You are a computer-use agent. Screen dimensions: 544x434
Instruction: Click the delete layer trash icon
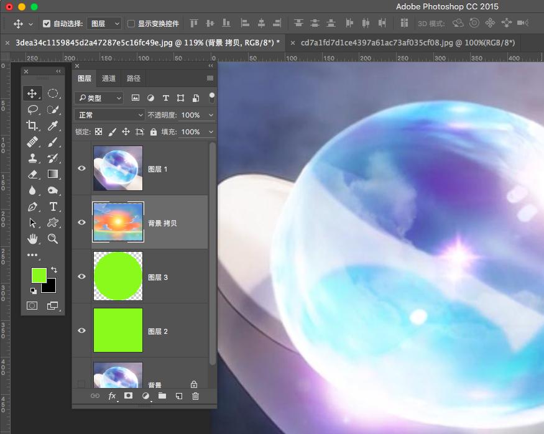point(195,395)
